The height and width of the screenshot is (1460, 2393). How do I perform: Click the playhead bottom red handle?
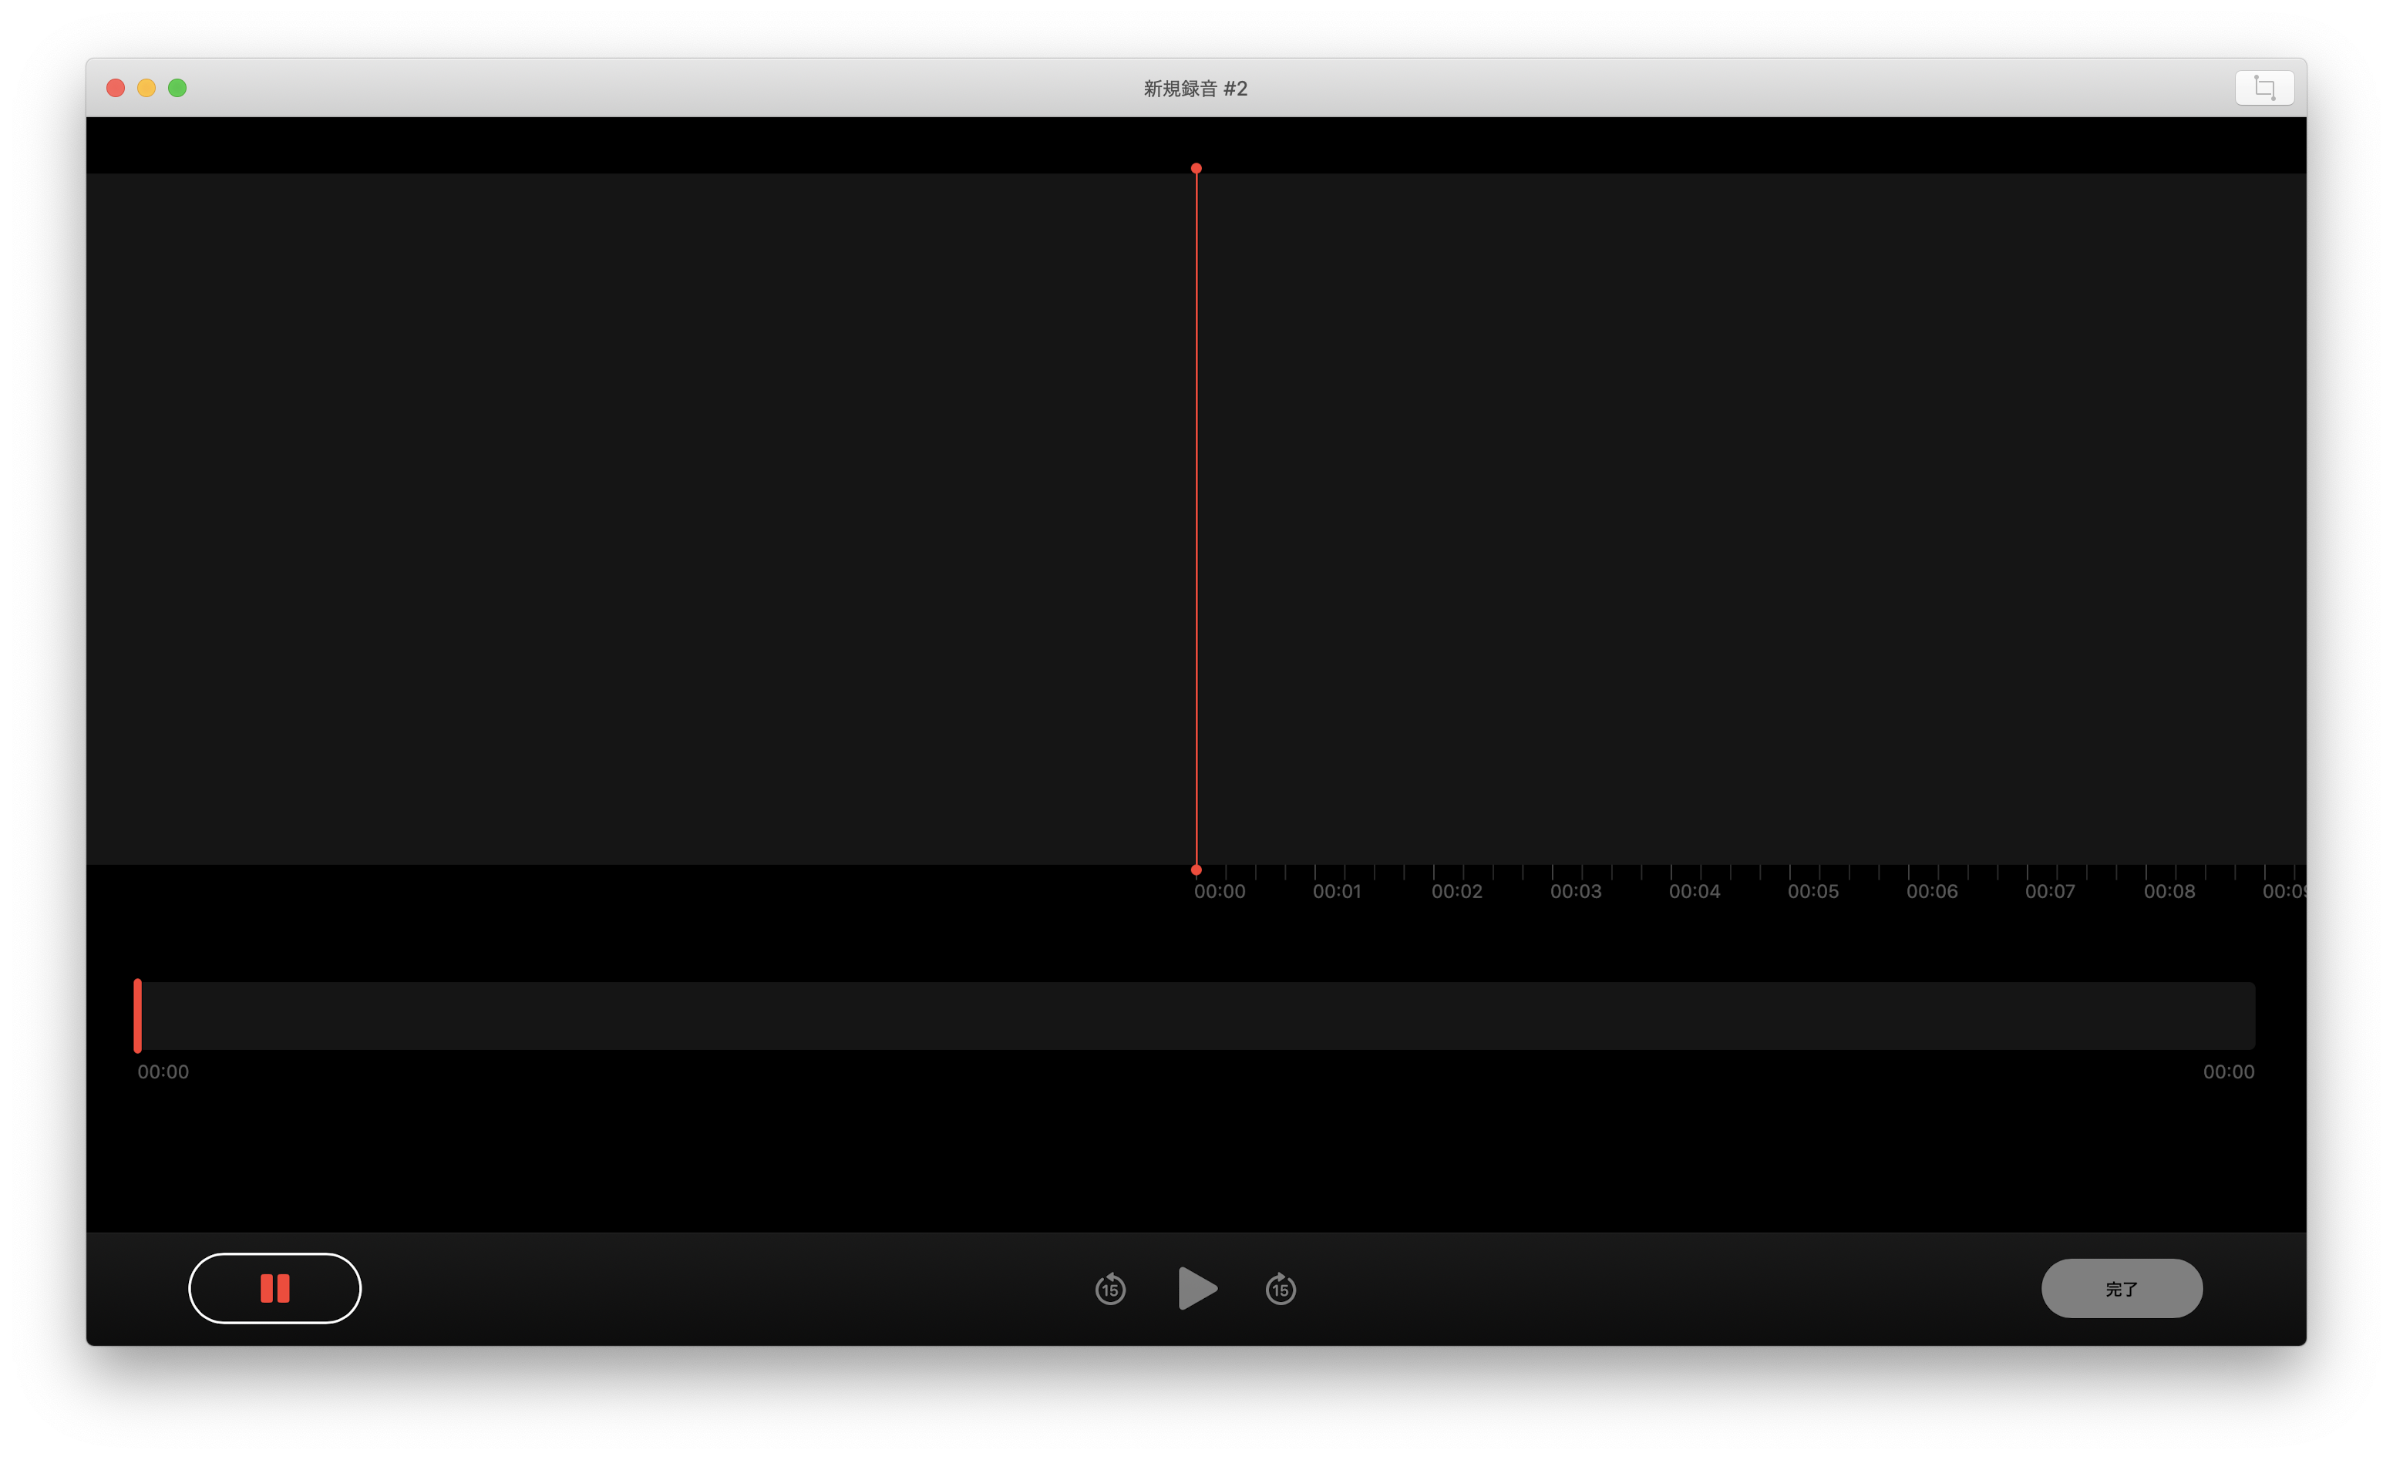point(1196,870)
